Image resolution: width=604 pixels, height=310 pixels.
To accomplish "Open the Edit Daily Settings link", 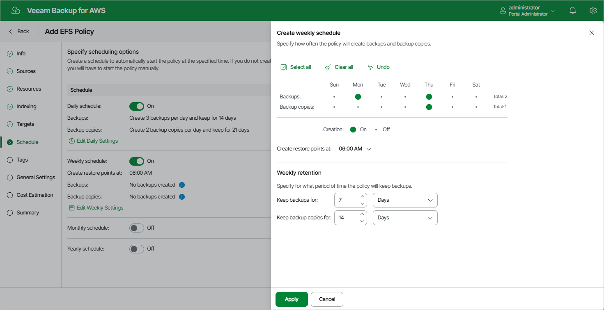I will pyautogui.click(x=97, y=141).
